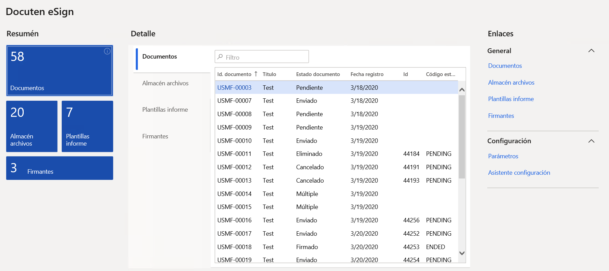The image size is (609, 271).
Task: Open the 3 Firmantes tile
Action: click(60, 168)
